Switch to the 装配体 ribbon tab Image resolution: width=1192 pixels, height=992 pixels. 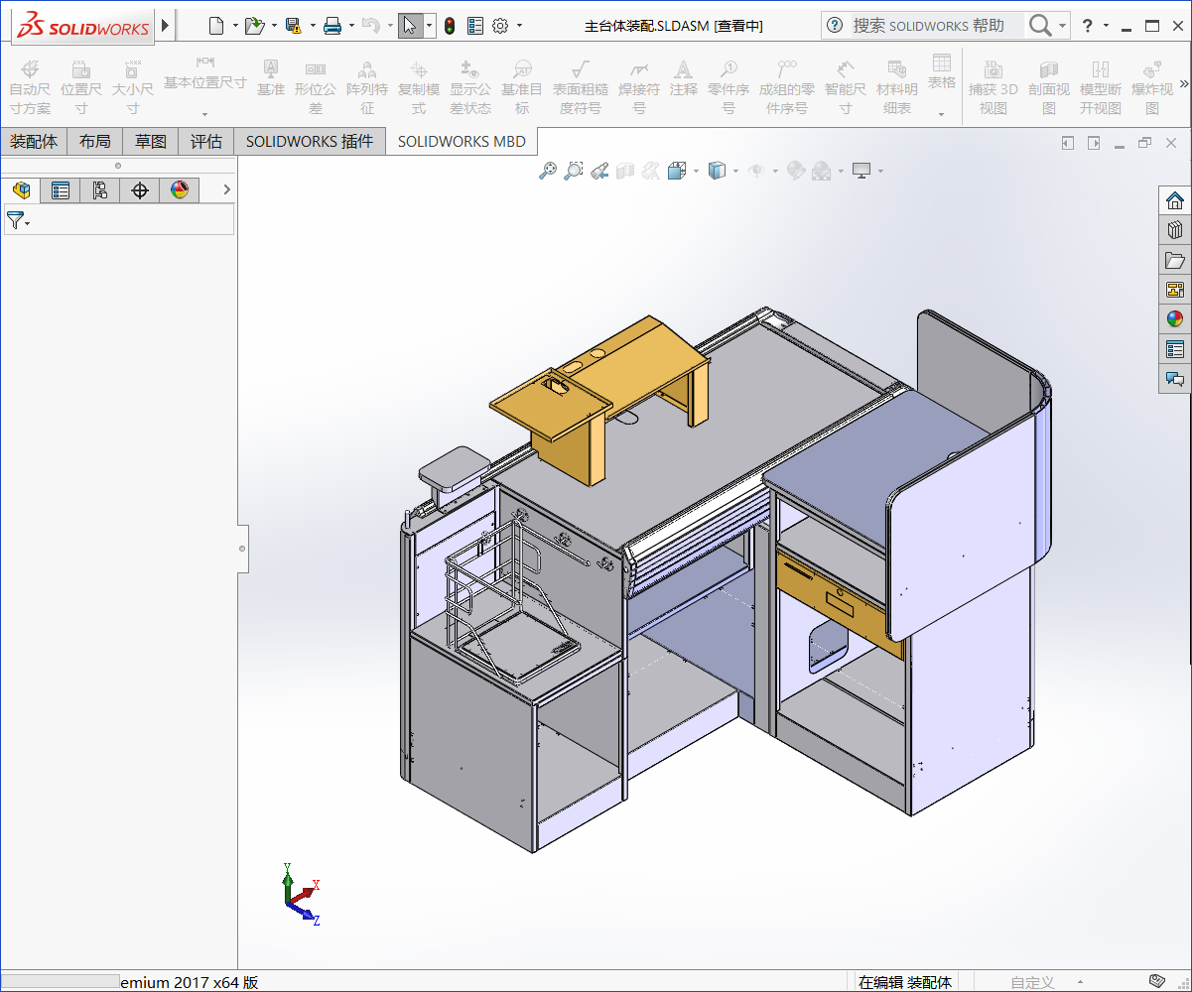click(34, 141)
